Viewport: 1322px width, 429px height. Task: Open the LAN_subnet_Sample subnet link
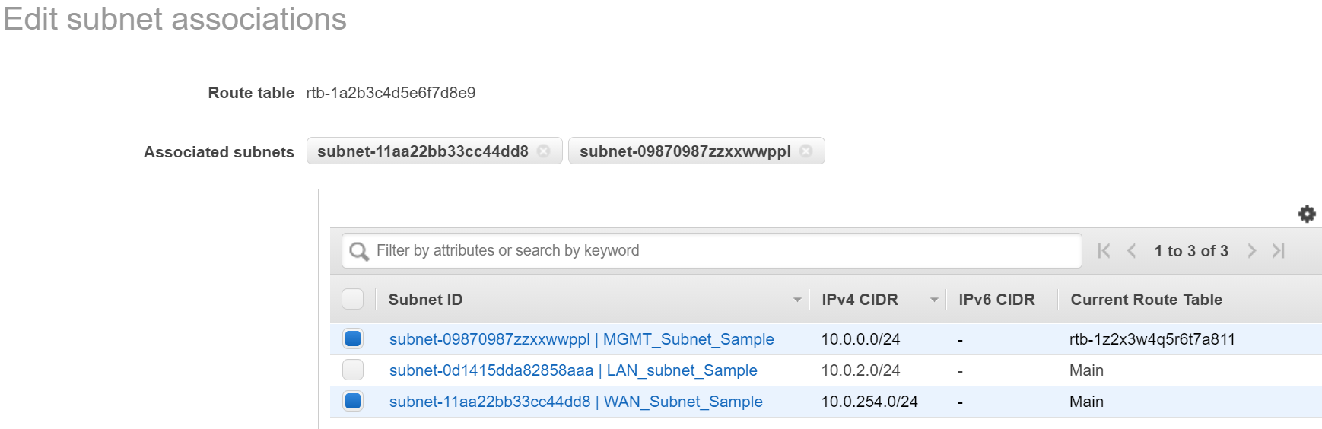point(573,370)
